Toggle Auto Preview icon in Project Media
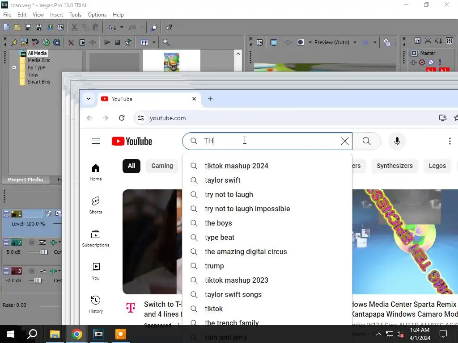Screen dimensions: 458x343 [128, 42]
